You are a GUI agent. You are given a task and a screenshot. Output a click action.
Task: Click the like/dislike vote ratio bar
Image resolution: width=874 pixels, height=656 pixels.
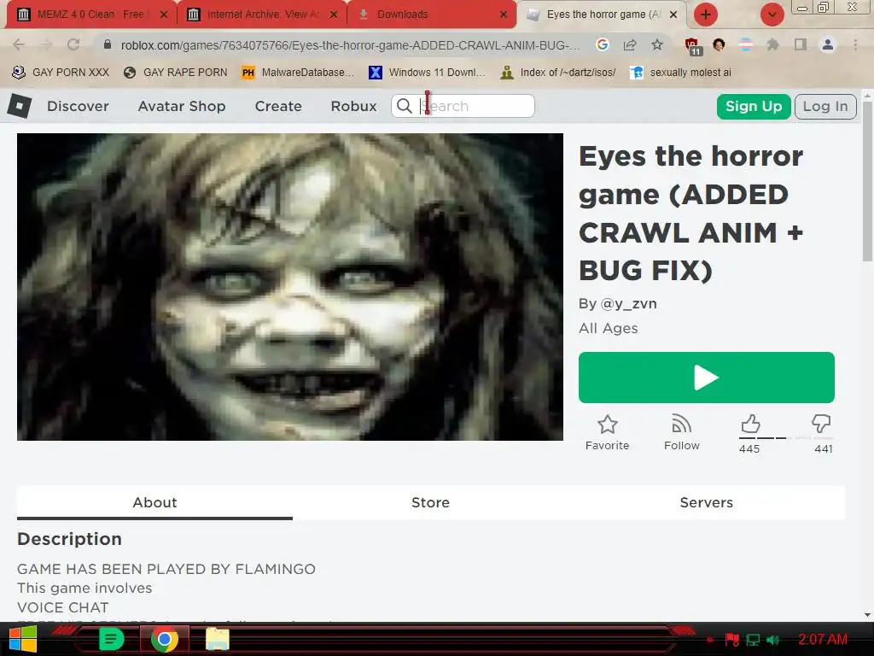click(x=786, y=438)
